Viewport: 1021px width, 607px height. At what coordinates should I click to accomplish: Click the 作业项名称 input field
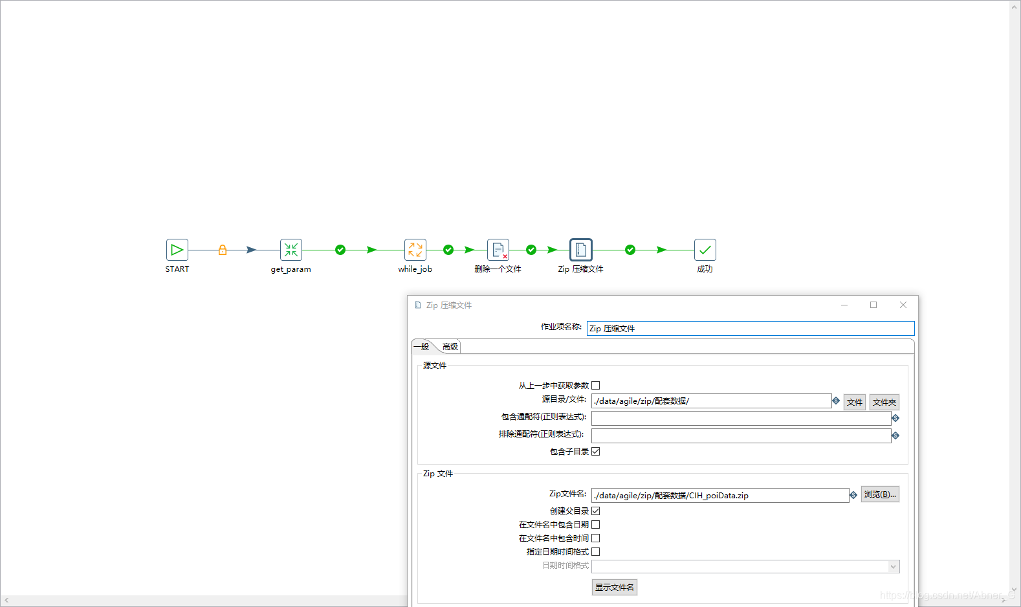pyautogui.click(x=751, y=328)
